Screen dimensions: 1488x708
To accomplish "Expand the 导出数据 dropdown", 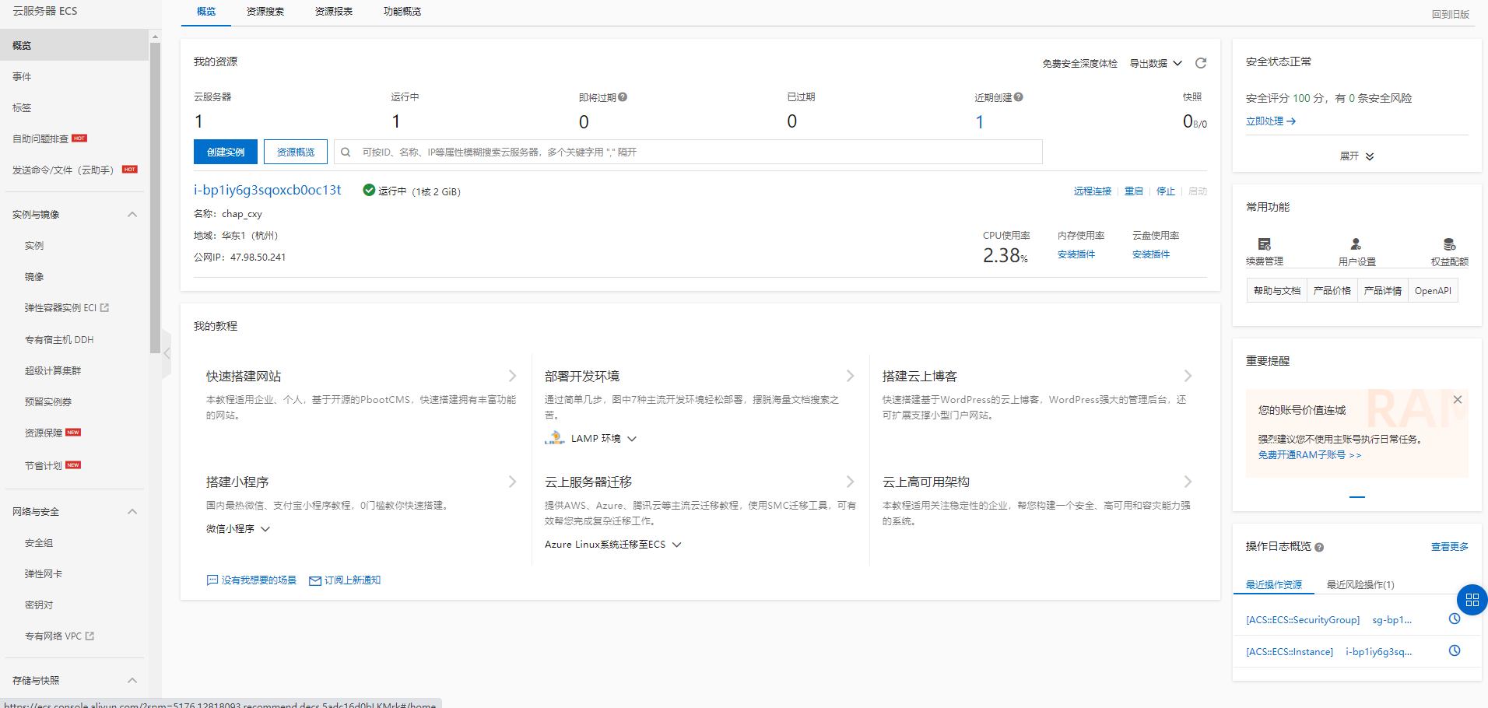I will point(1156,64).
